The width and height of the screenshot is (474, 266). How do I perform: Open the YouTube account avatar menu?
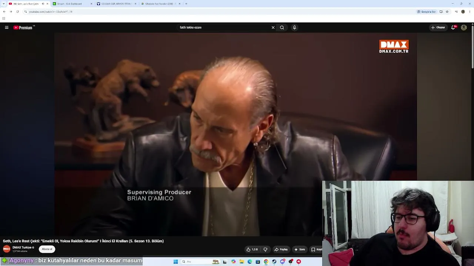point(464,27)
